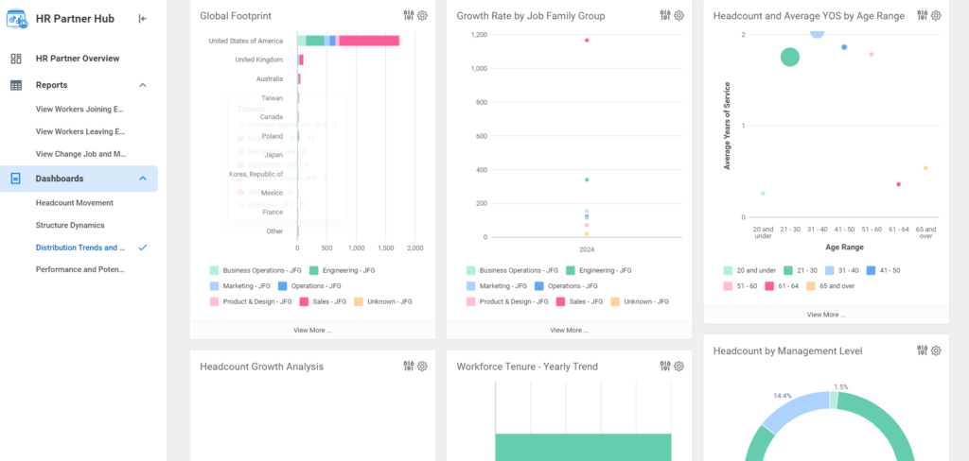Click the HR Partner Overview grid icon
969x461 pixels.
(x=16, y=59)
